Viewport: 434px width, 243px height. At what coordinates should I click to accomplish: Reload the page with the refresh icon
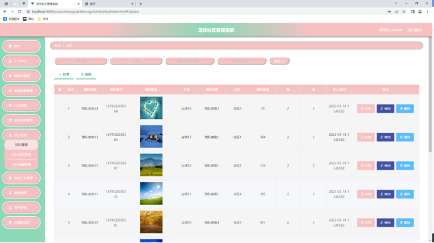click(x=19, y=12)
